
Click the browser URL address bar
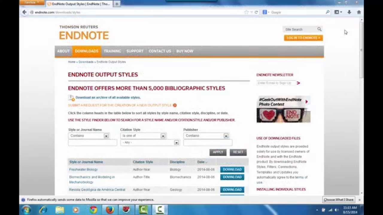[138, 12]
